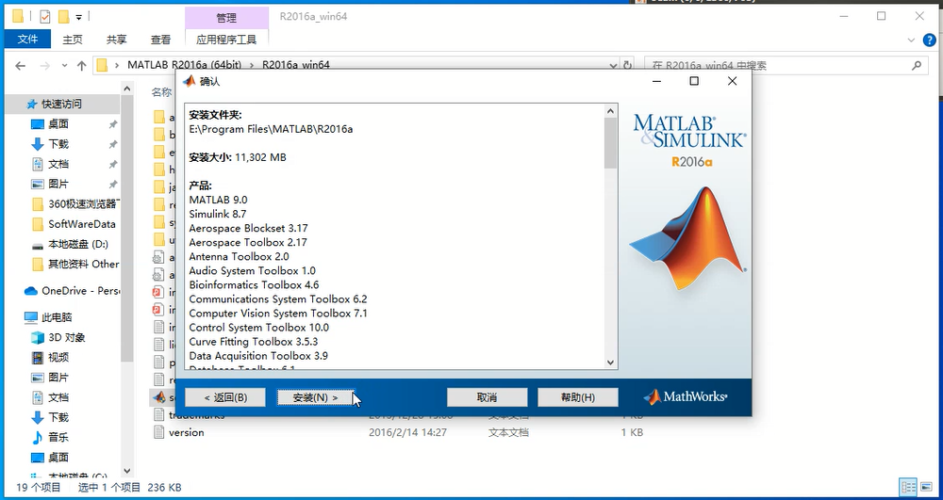This screenshot has width=943, height=500.
Task: Open pinned 文档 under quick access
Action: [x=58, y=164]
